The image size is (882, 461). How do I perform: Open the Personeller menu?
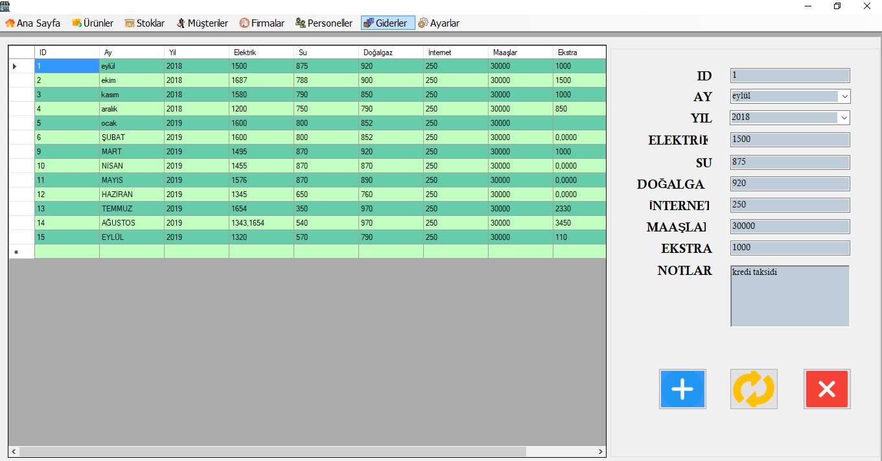tap(324, 23)
